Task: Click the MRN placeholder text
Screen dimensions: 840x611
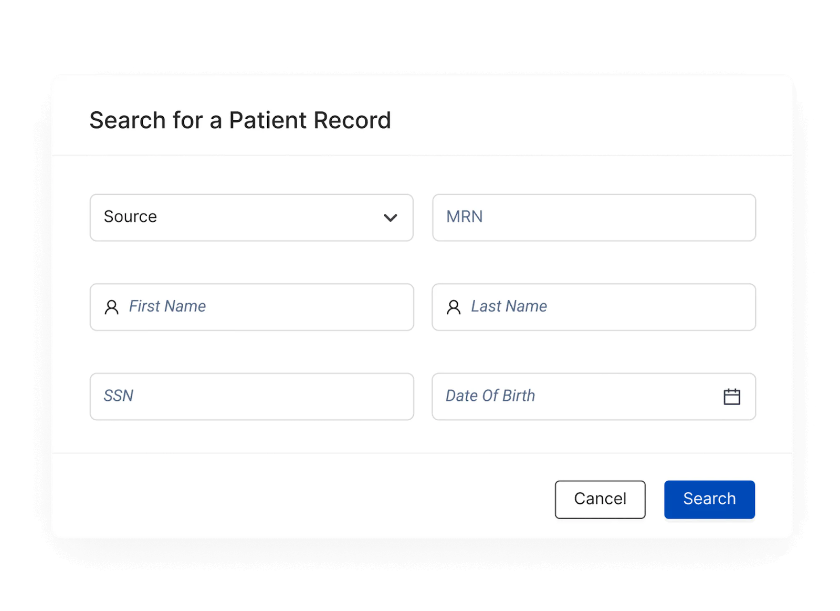Action: 464,216
